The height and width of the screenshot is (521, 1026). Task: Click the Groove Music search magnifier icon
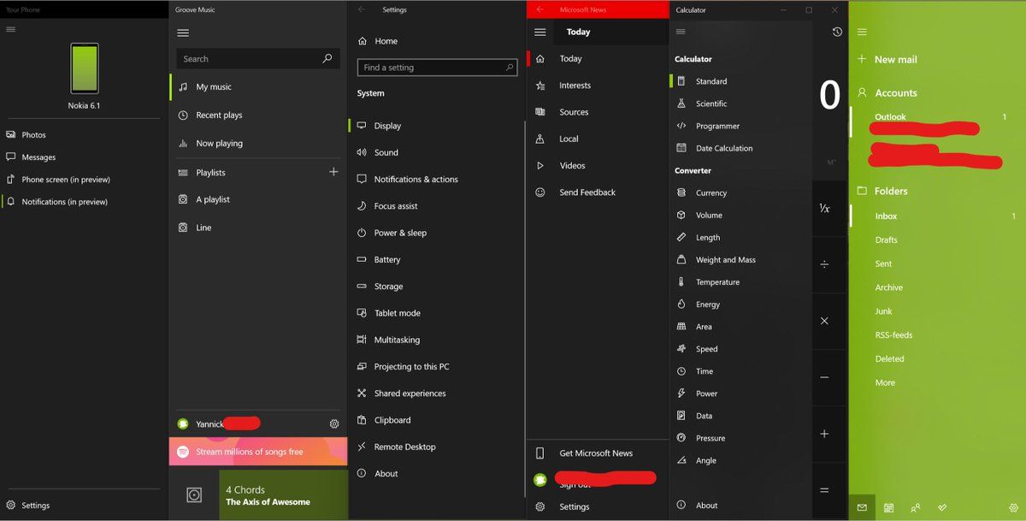click(x=327, y=59)
